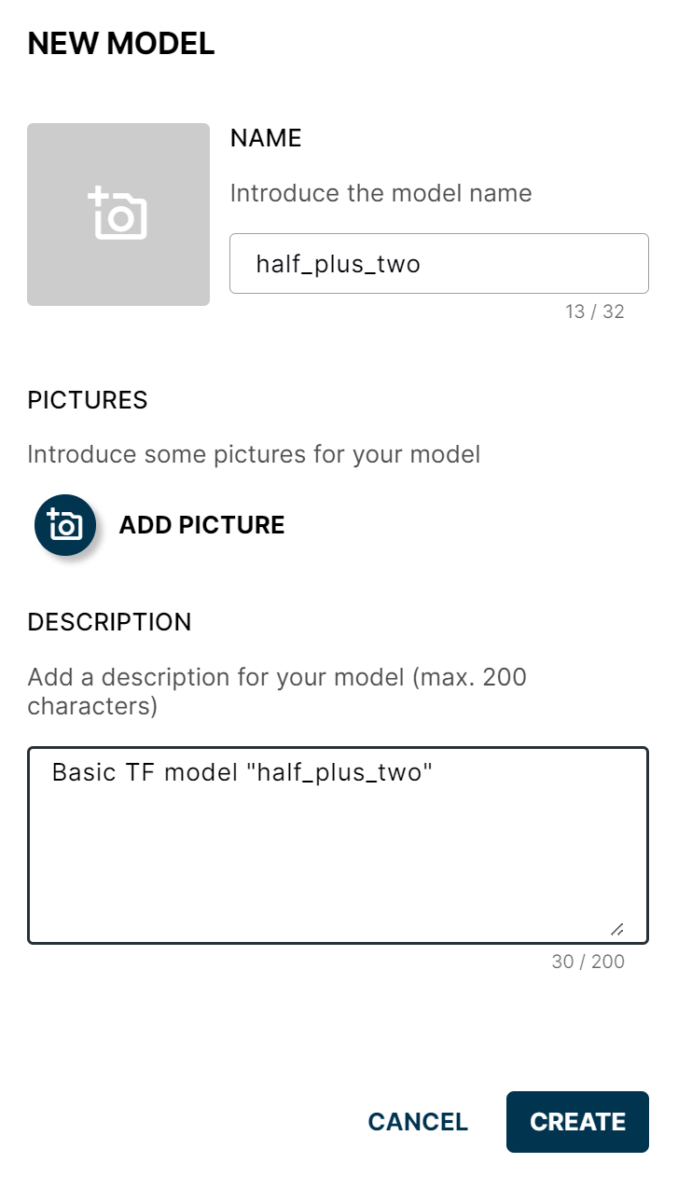Click the half_plus_two name field
Image resolution: width=678 pixels, height=1177 pixels.
coord(438,263)
